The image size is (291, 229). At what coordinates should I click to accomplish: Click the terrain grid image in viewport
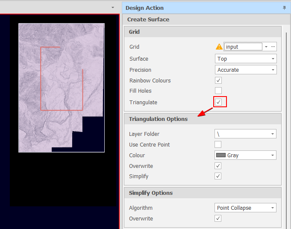click(62, 88)
